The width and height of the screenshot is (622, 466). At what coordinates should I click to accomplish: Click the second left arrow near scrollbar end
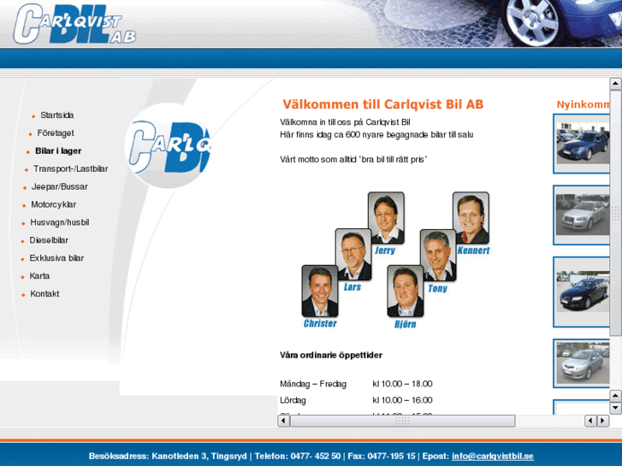pyautogui.click(x=590, y=421)
